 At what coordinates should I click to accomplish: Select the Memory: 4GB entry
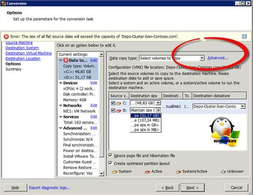75,100
